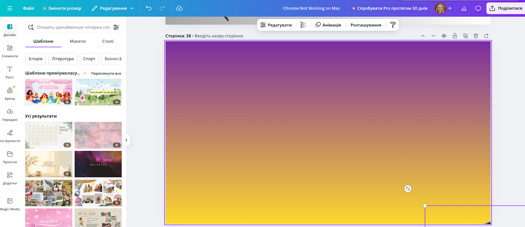Screen dimensions: 525x227
Task: Check cloud save status icon
Action: coord(179,8)
